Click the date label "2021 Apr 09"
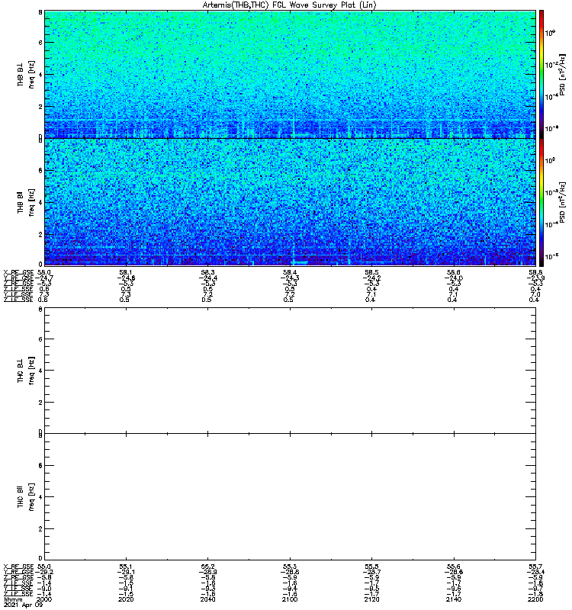Viewport: 572px width, 610px height. coord(24,605)
